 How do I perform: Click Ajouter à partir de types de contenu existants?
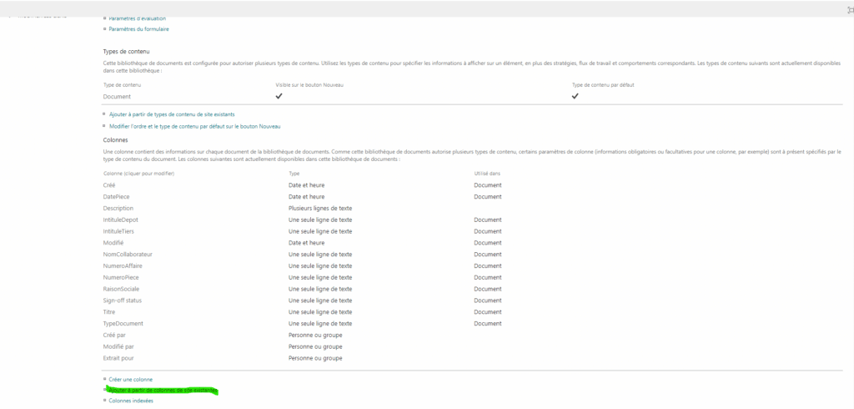click(x=172, y=114)
